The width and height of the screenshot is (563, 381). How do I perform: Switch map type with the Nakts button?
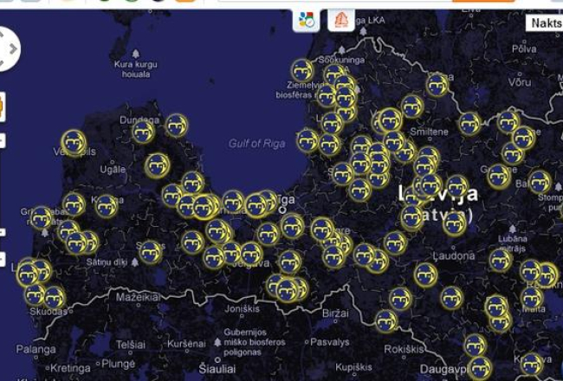click(545, 23)
